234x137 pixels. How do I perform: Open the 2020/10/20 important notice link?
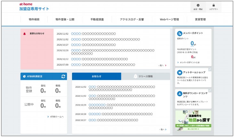(113, 52)
